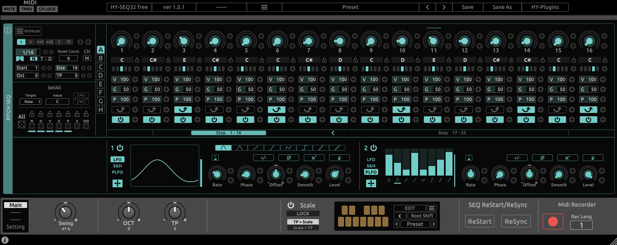This screenshot has width=617, height=245.
Task: Randomize the N column with its dice
Action: 32,125
